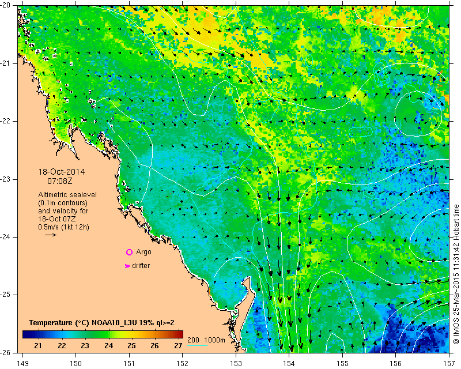Click the velocity scale reference arrow

pos(51,235)
